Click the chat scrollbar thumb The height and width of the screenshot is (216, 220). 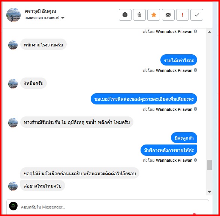click(209, 165)
